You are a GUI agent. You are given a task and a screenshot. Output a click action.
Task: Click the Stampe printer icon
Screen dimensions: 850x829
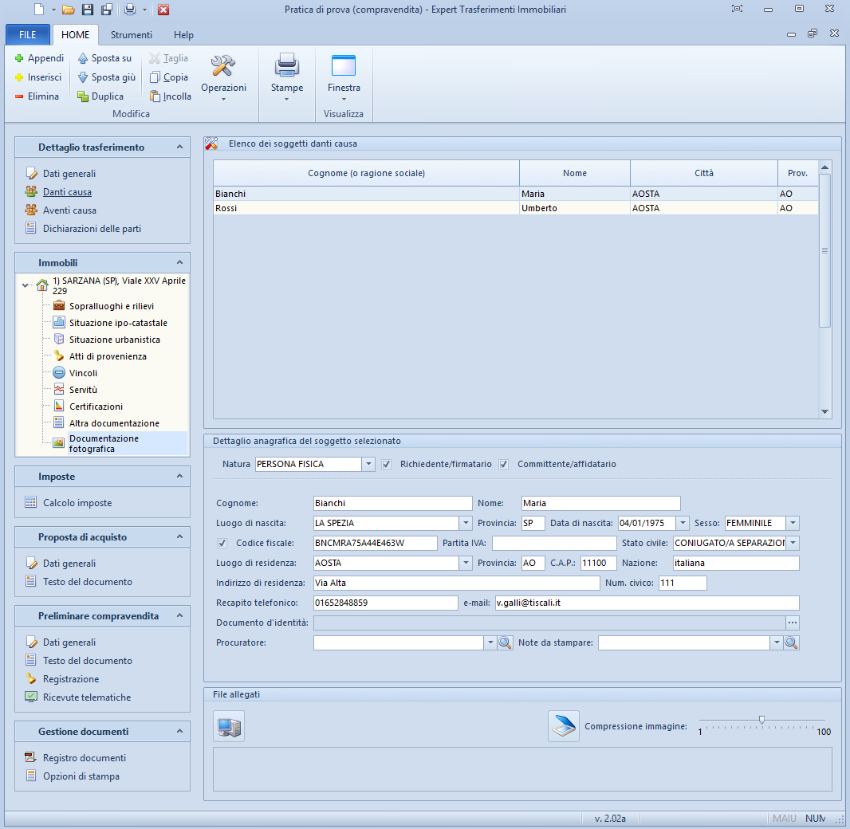pos(286,65)
